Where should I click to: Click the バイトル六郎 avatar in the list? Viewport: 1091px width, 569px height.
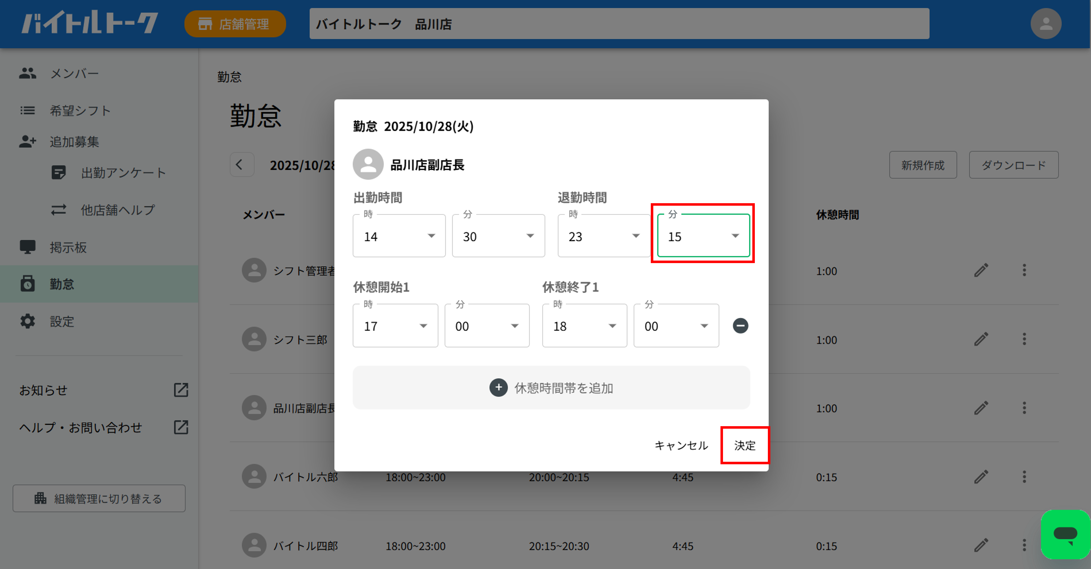point(254,477)
